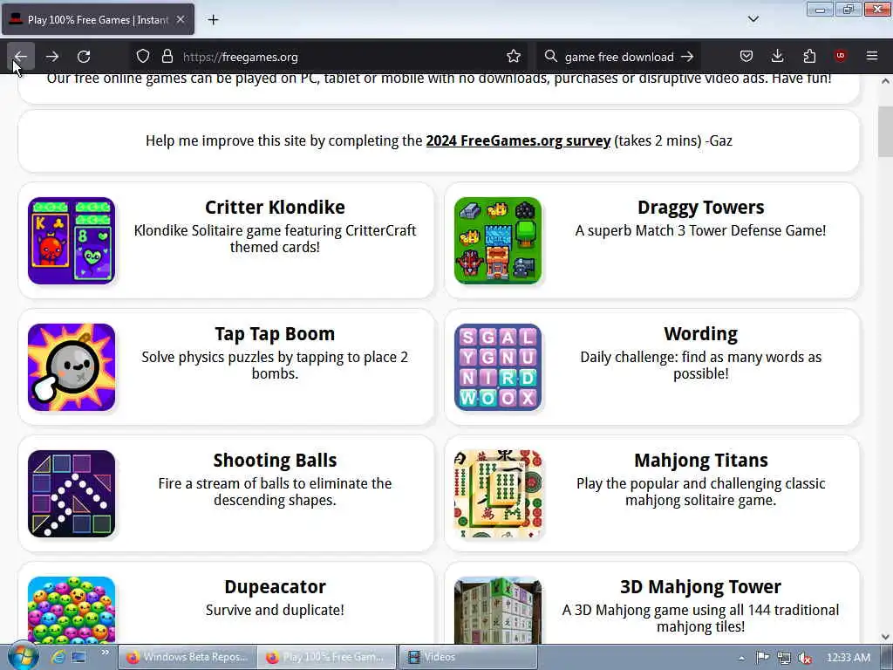Click the Draggy Towers thumbnail
Image resolution: width=893 pixels, height=670 pixels.
[498, 241]
